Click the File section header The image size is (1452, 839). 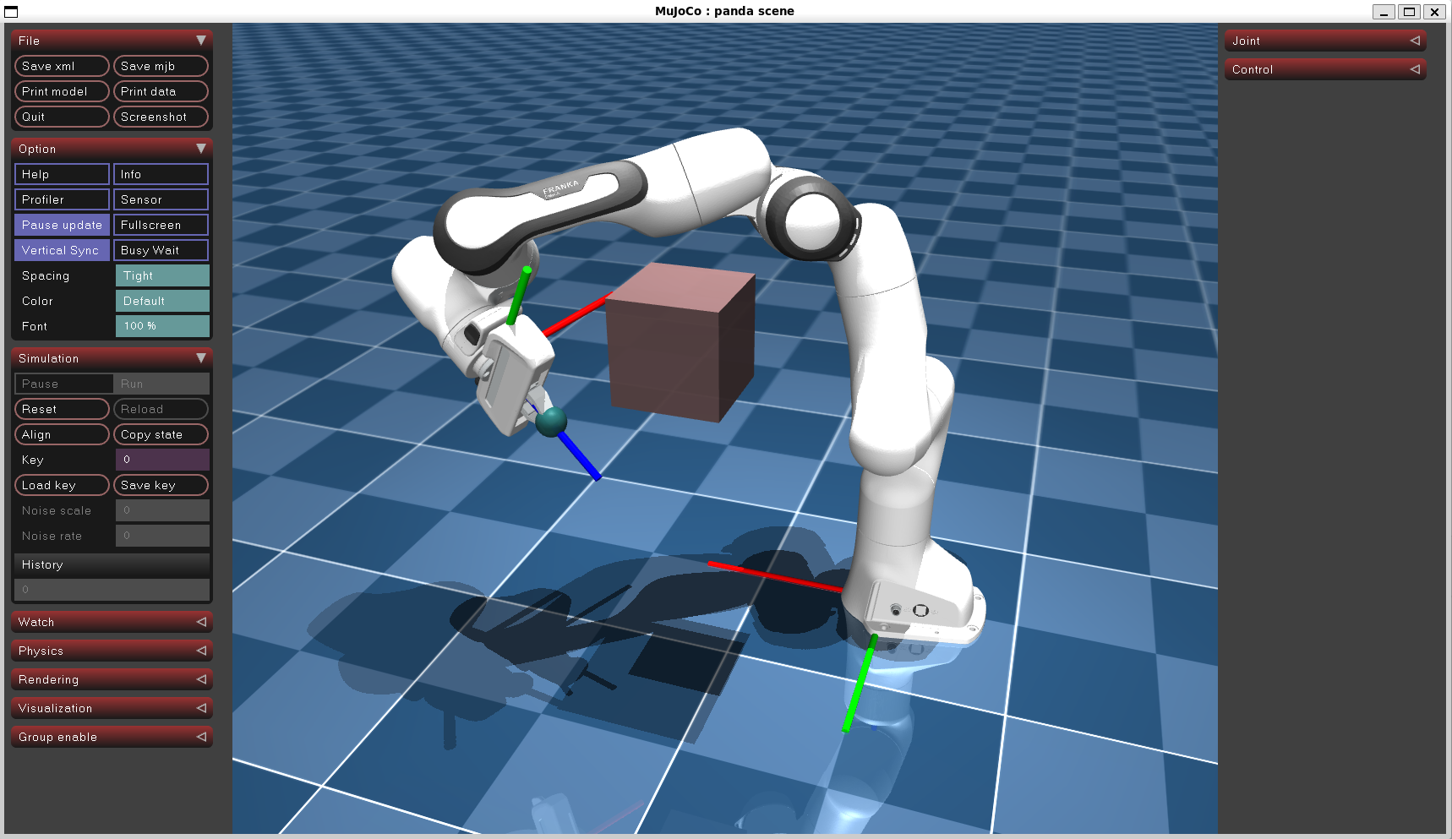[x=112, y=41]
